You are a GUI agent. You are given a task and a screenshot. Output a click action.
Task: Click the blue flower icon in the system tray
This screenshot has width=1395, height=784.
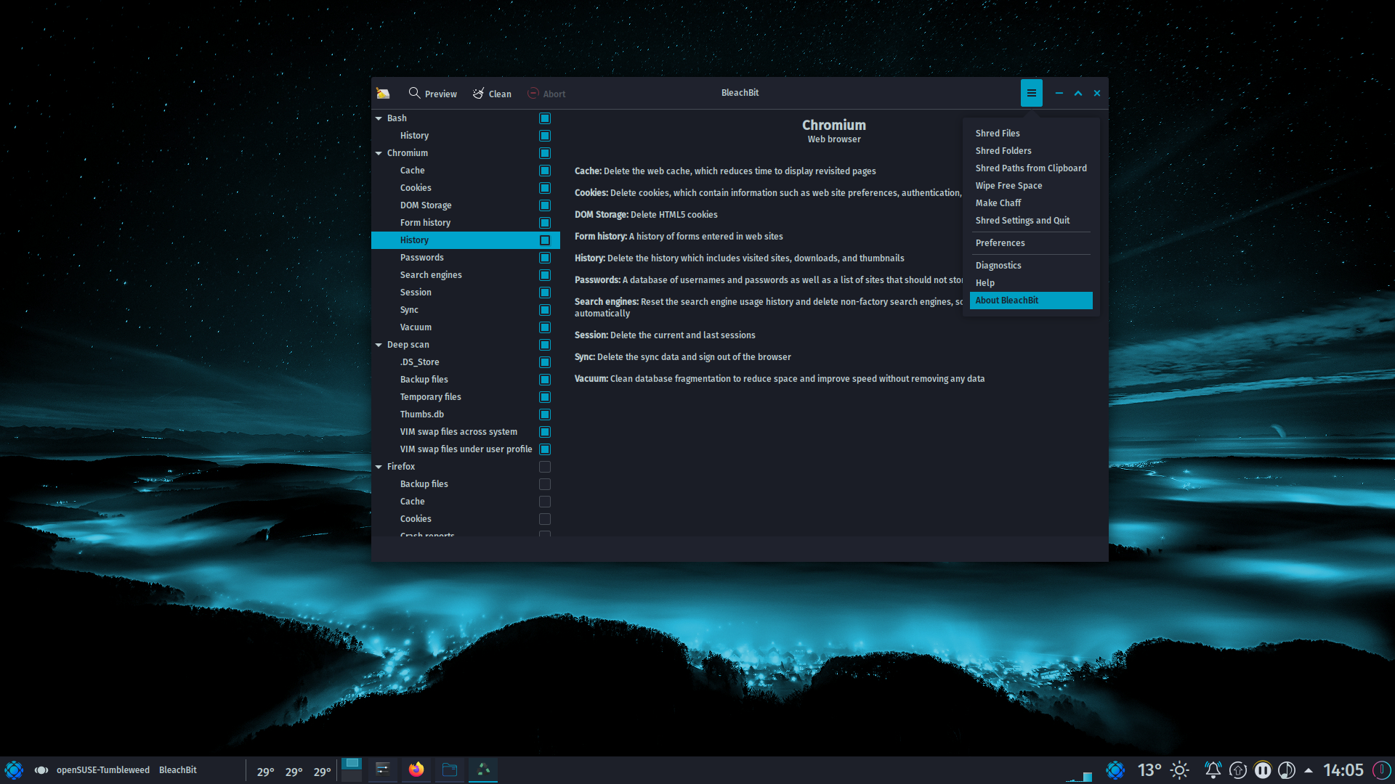click(x=1115, y=770)
